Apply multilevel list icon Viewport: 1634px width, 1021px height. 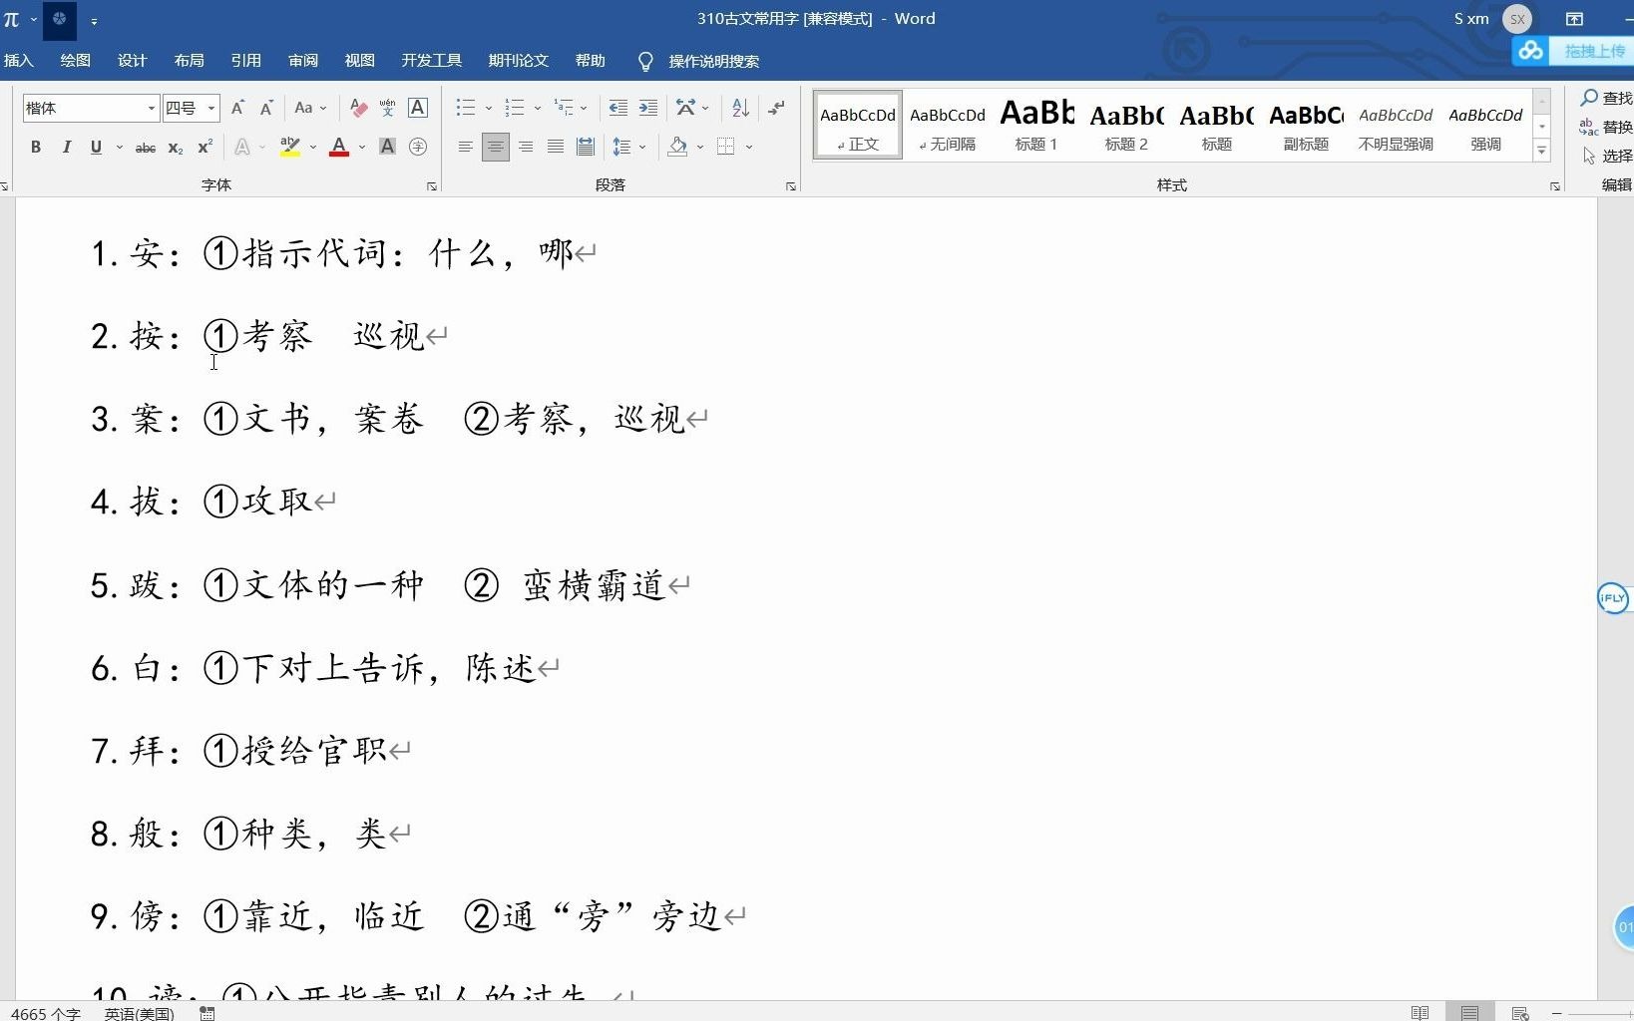click(x=565, y=108)
